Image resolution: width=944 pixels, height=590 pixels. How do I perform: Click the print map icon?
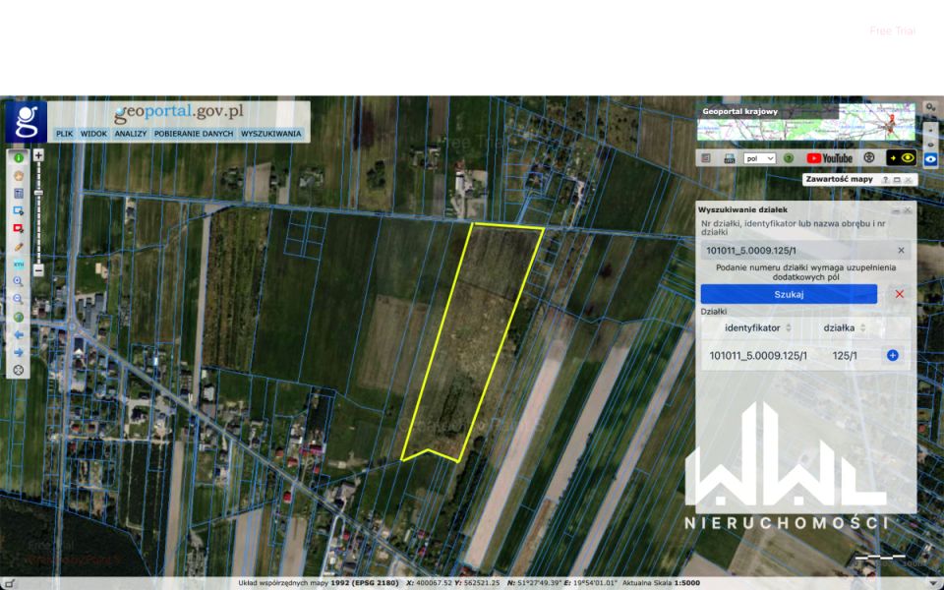coord(729,157)
